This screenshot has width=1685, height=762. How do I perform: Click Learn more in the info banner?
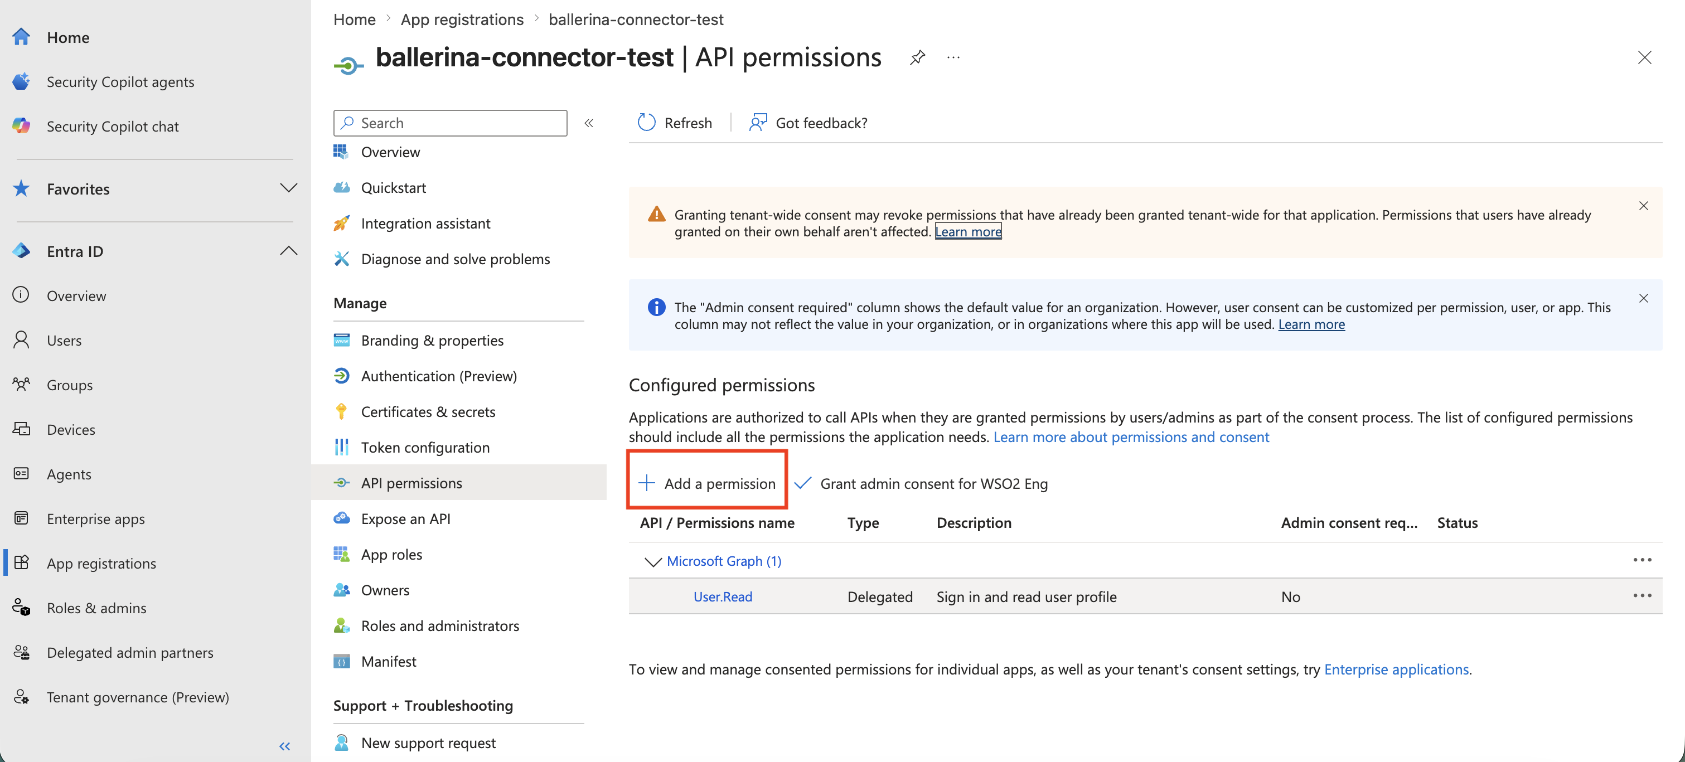1311,324
